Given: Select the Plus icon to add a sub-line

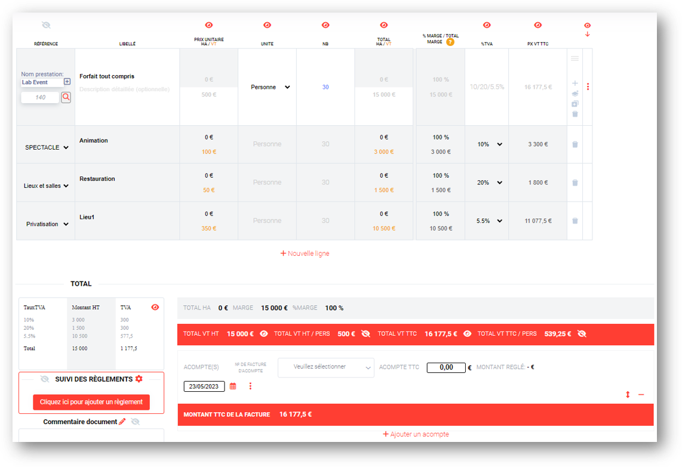Looking at the screenshot, I should coord(575,83).
